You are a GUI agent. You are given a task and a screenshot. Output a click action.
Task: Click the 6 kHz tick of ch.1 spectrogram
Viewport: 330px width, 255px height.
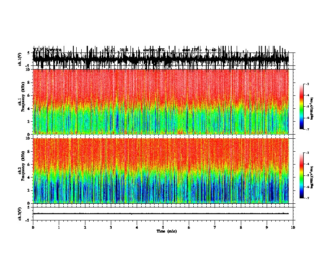tap(29, 96)
